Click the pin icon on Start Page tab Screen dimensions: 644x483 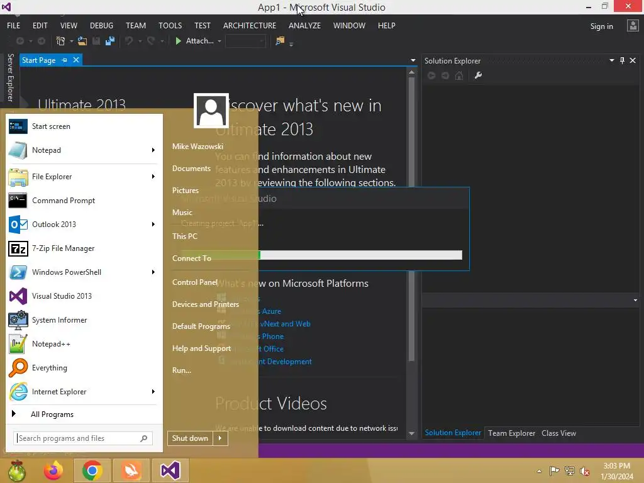click(x=64, y=60)
